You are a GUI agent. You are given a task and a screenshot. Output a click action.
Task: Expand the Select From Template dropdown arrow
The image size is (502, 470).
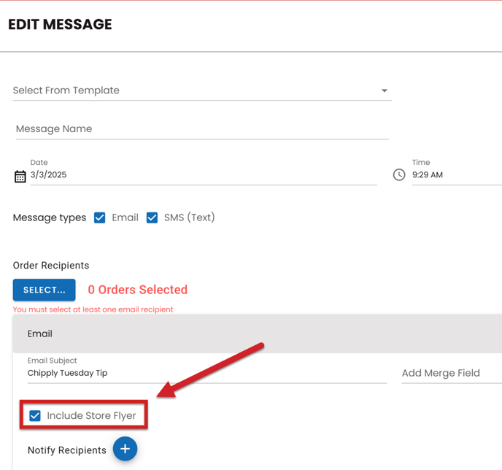click(x=385, y=90)
